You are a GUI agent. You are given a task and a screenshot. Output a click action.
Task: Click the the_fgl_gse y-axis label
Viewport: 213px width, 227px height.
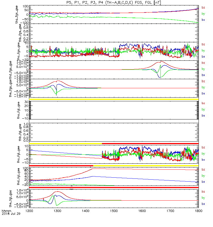pos(11,199)
